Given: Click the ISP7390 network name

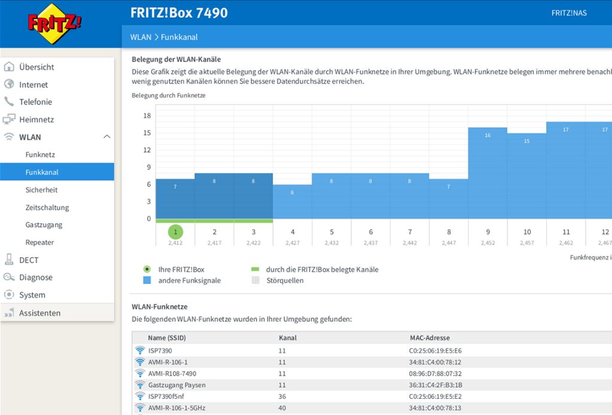Looking at the screenshot, I should [160, 350].
